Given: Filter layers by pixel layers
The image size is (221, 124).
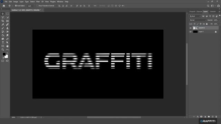Looking at the screenshot, I should [203, 16].
